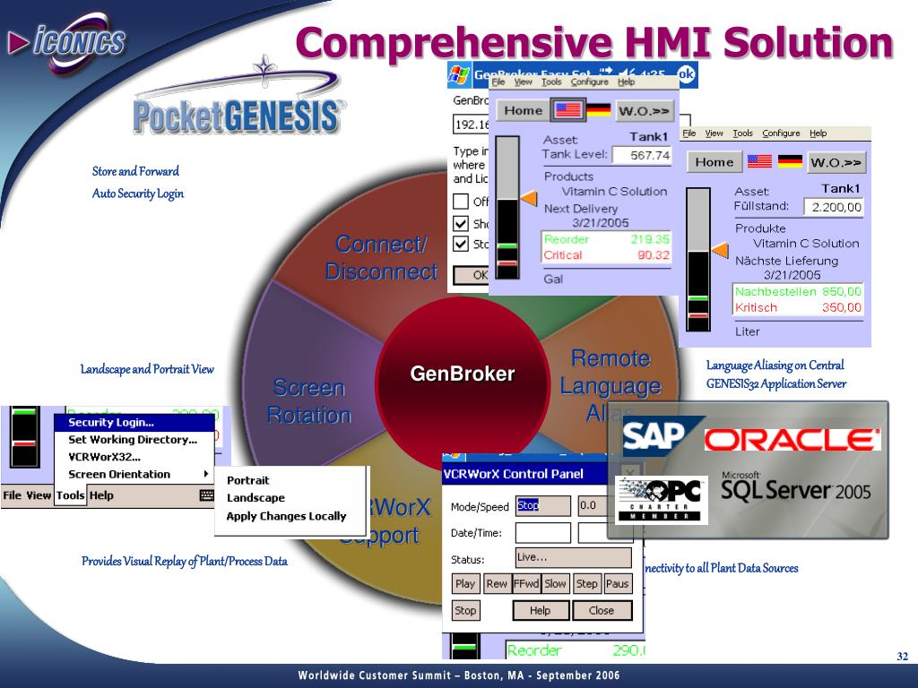The image size is (918, 688).
Task: Open Help menu in the German tank window
Action: [818, 133]
